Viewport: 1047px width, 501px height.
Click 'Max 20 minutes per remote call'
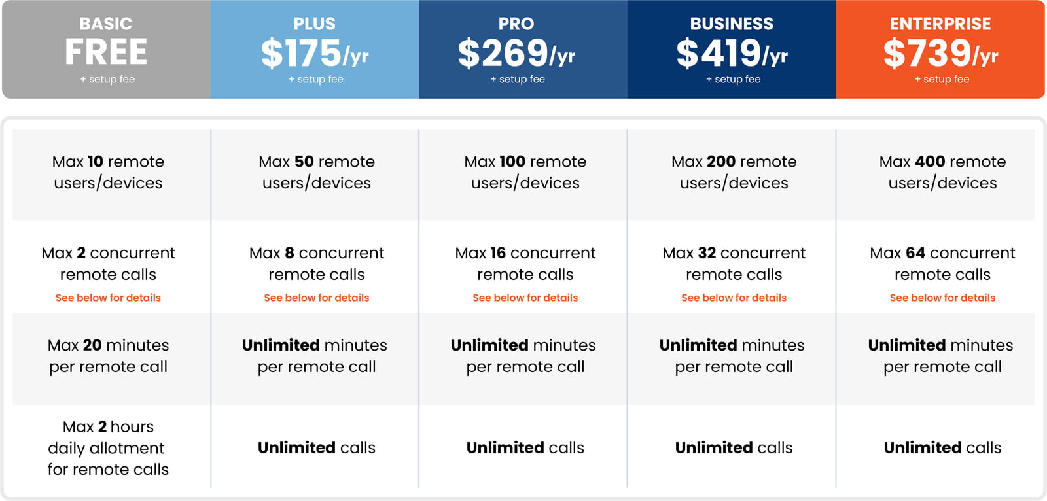[108, 356]
